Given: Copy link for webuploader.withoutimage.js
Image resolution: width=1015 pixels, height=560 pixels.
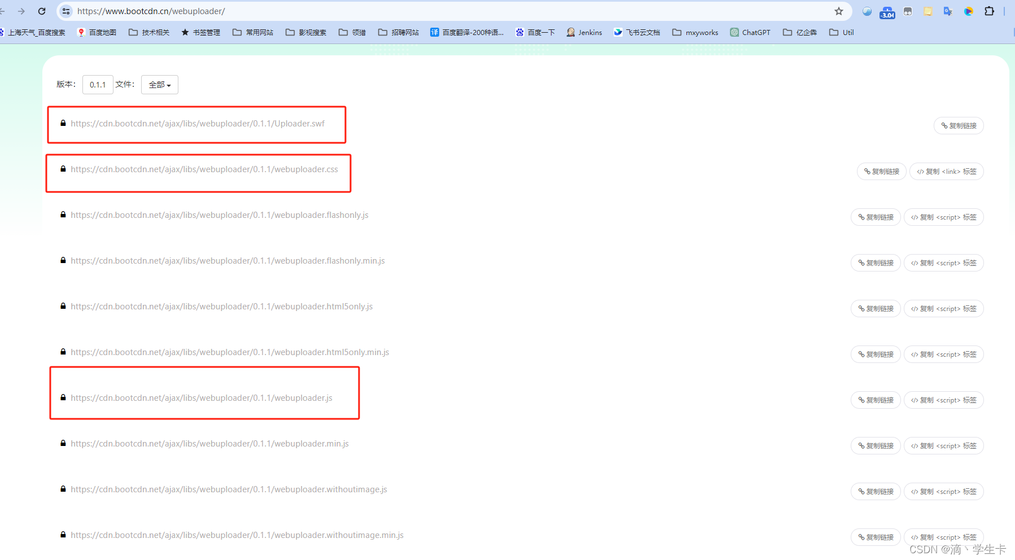Looking at the screenshot, I should coord(876,492).
